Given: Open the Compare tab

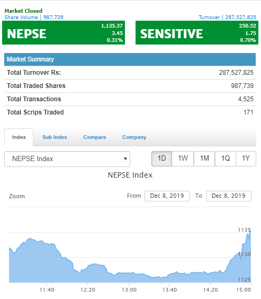Looking at the screenshot, I should pyautogui.click(x=95, y=137).
